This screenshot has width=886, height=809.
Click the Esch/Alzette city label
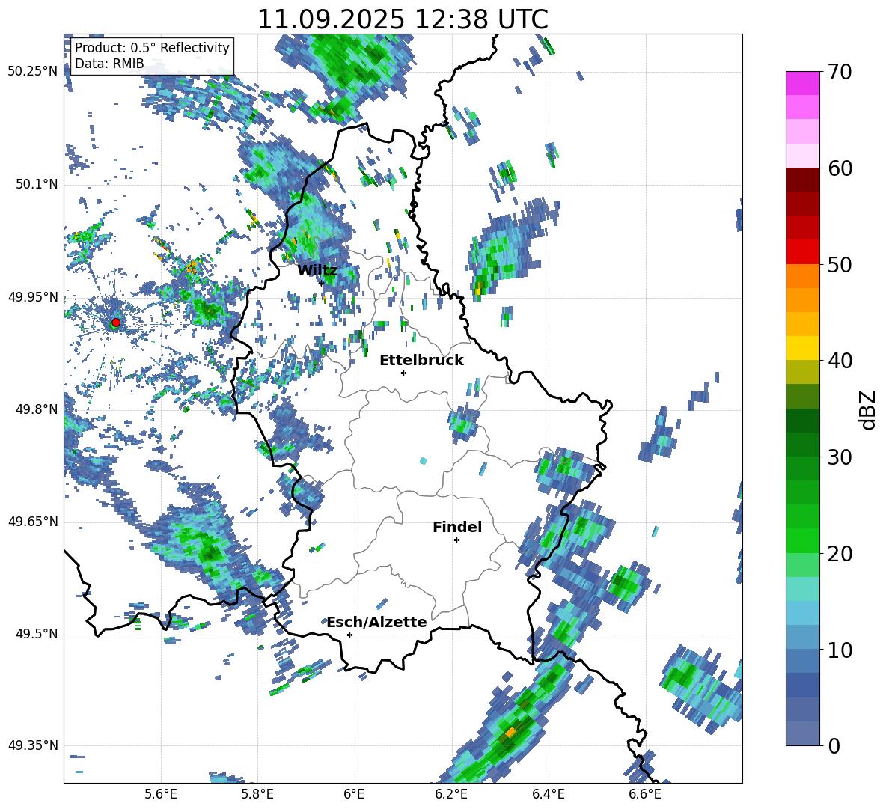pos(377,622)
